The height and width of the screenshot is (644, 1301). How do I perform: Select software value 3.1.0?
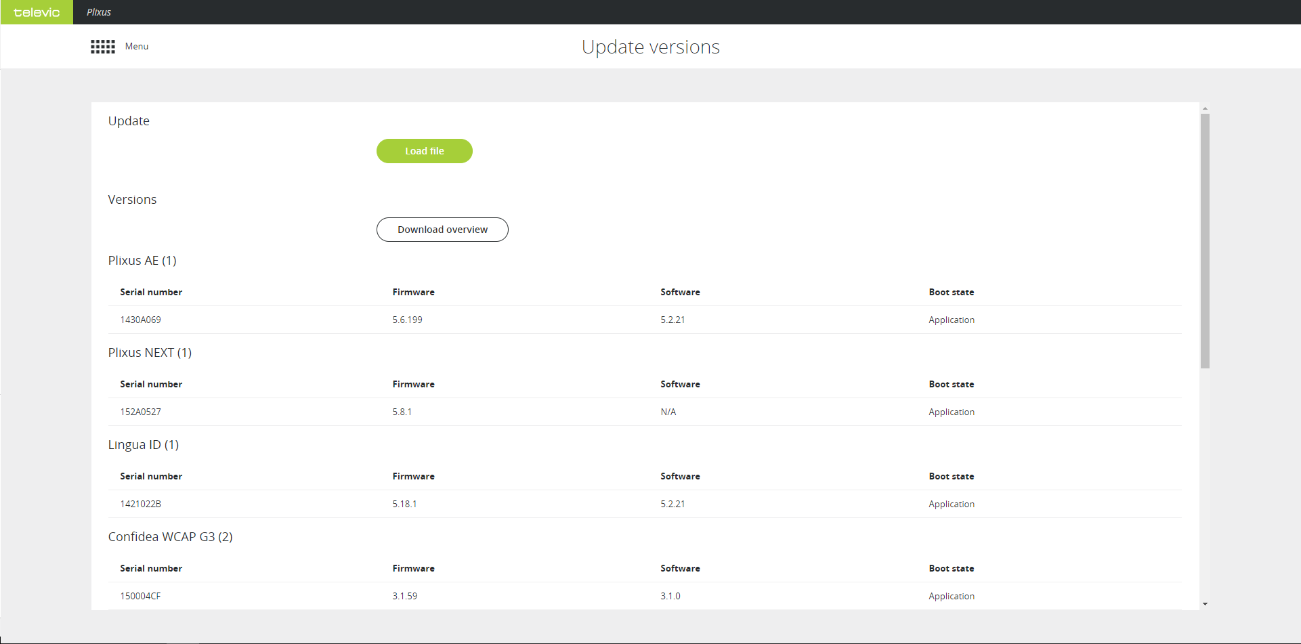(670, 596)
